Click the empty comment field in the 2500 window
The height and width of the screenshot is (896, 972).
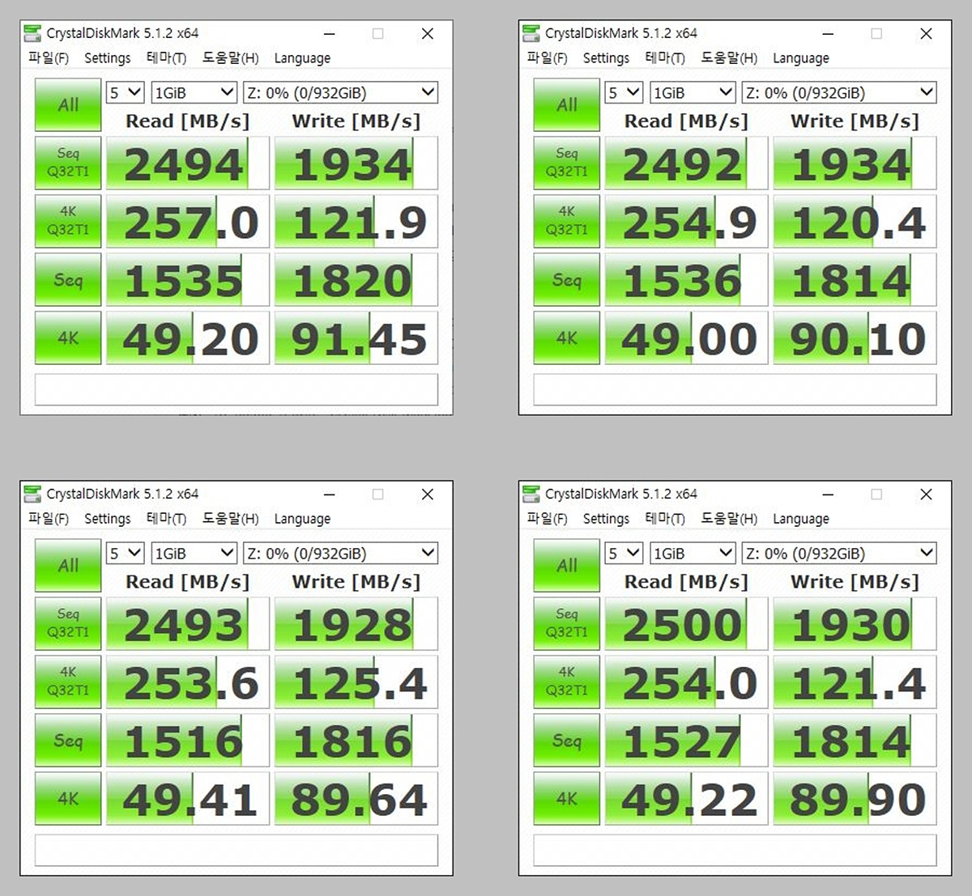pyautogui.click(x=735, y=850)
